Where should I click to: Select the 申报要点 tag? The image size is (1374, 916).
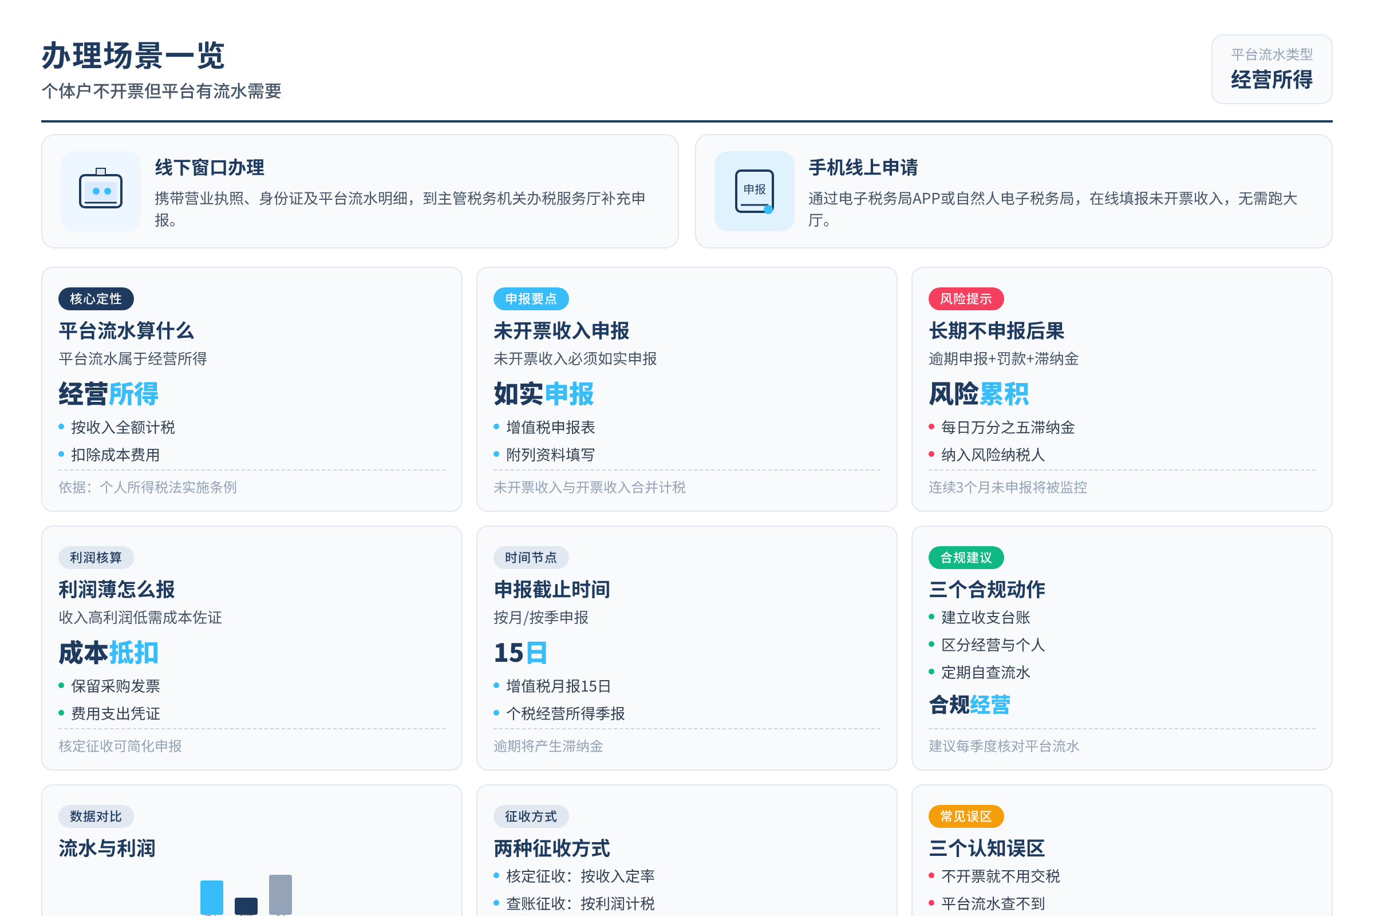click(x=531, y=299)
